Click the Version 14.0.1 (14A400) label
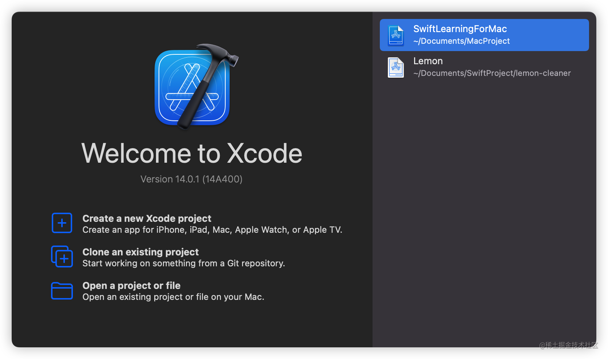The height and width of the screenshot is (359, 608). tap(191, 179)
